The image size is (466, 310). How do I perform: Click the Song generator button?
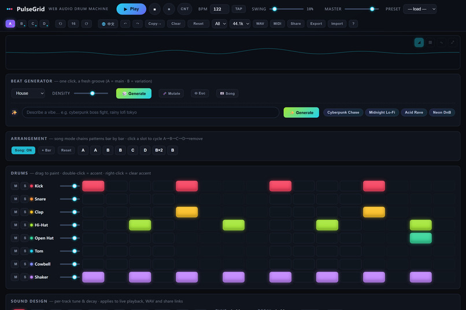point(227,94)
